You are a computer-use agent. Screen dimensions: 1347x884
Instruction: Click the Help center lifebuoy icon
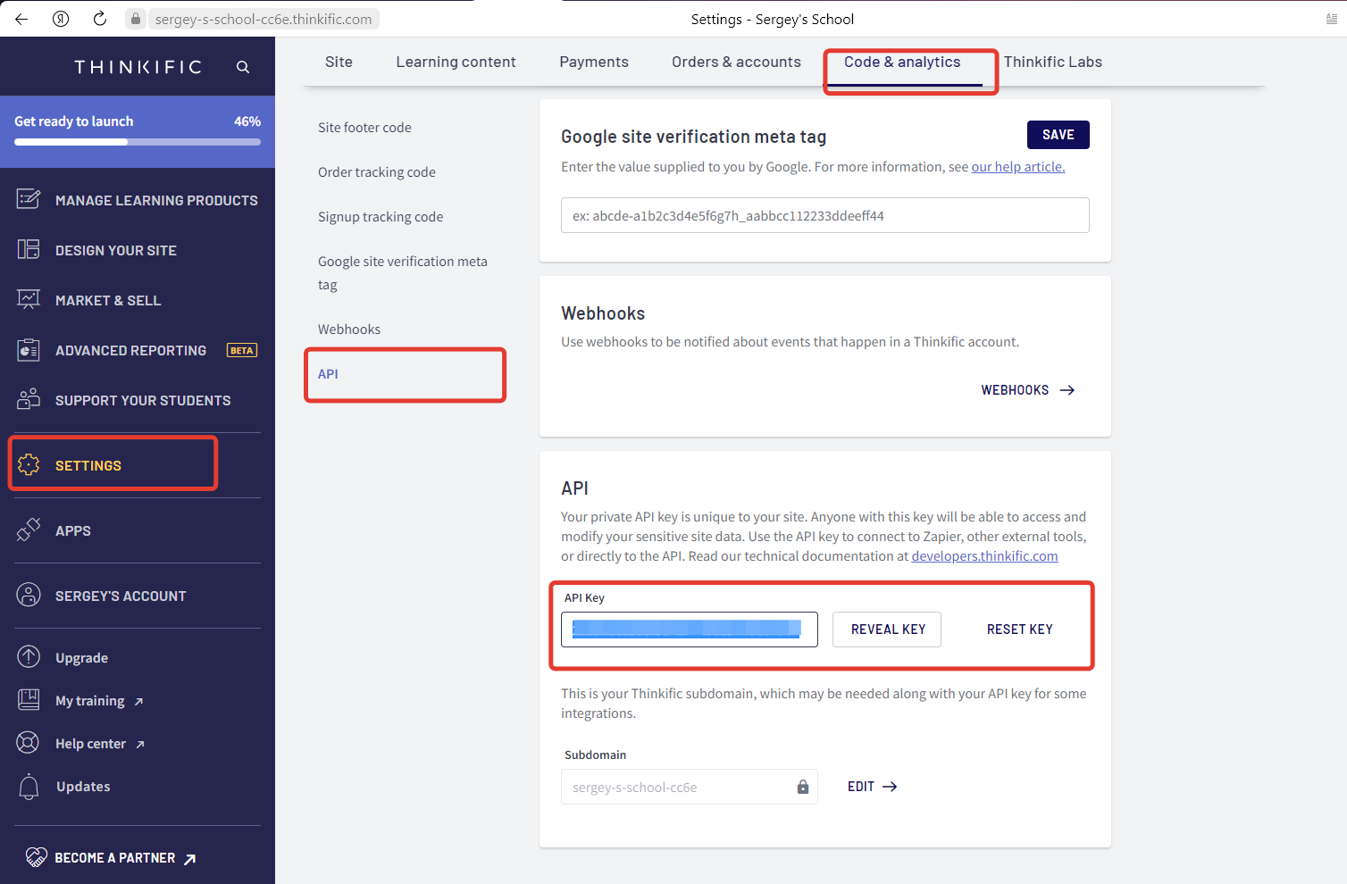click(x=29, y=743)
